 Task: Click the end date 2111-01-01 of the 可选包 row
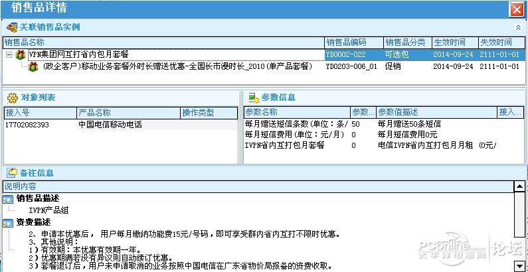coord(499,54)
